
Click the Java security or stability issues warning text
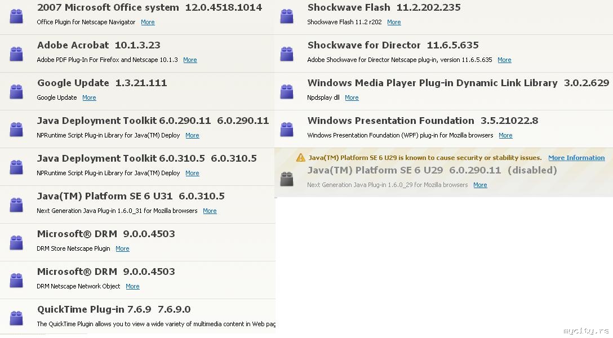(x=425, y=158)
